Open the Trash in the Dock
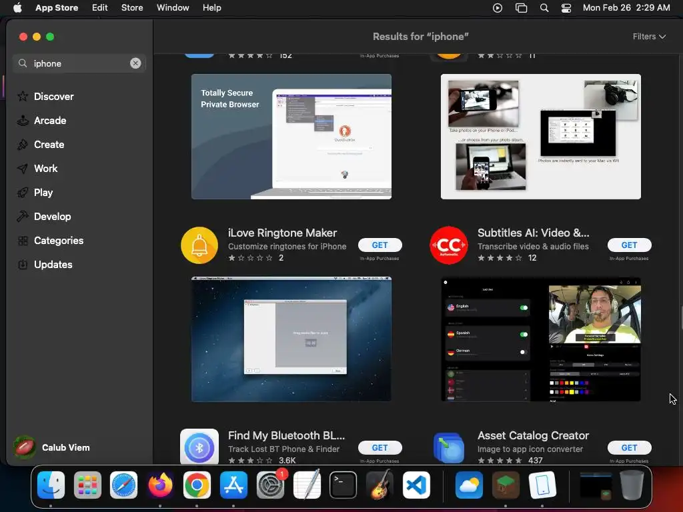This screenshot has width=683, height=512. click(x=632, y=485)
